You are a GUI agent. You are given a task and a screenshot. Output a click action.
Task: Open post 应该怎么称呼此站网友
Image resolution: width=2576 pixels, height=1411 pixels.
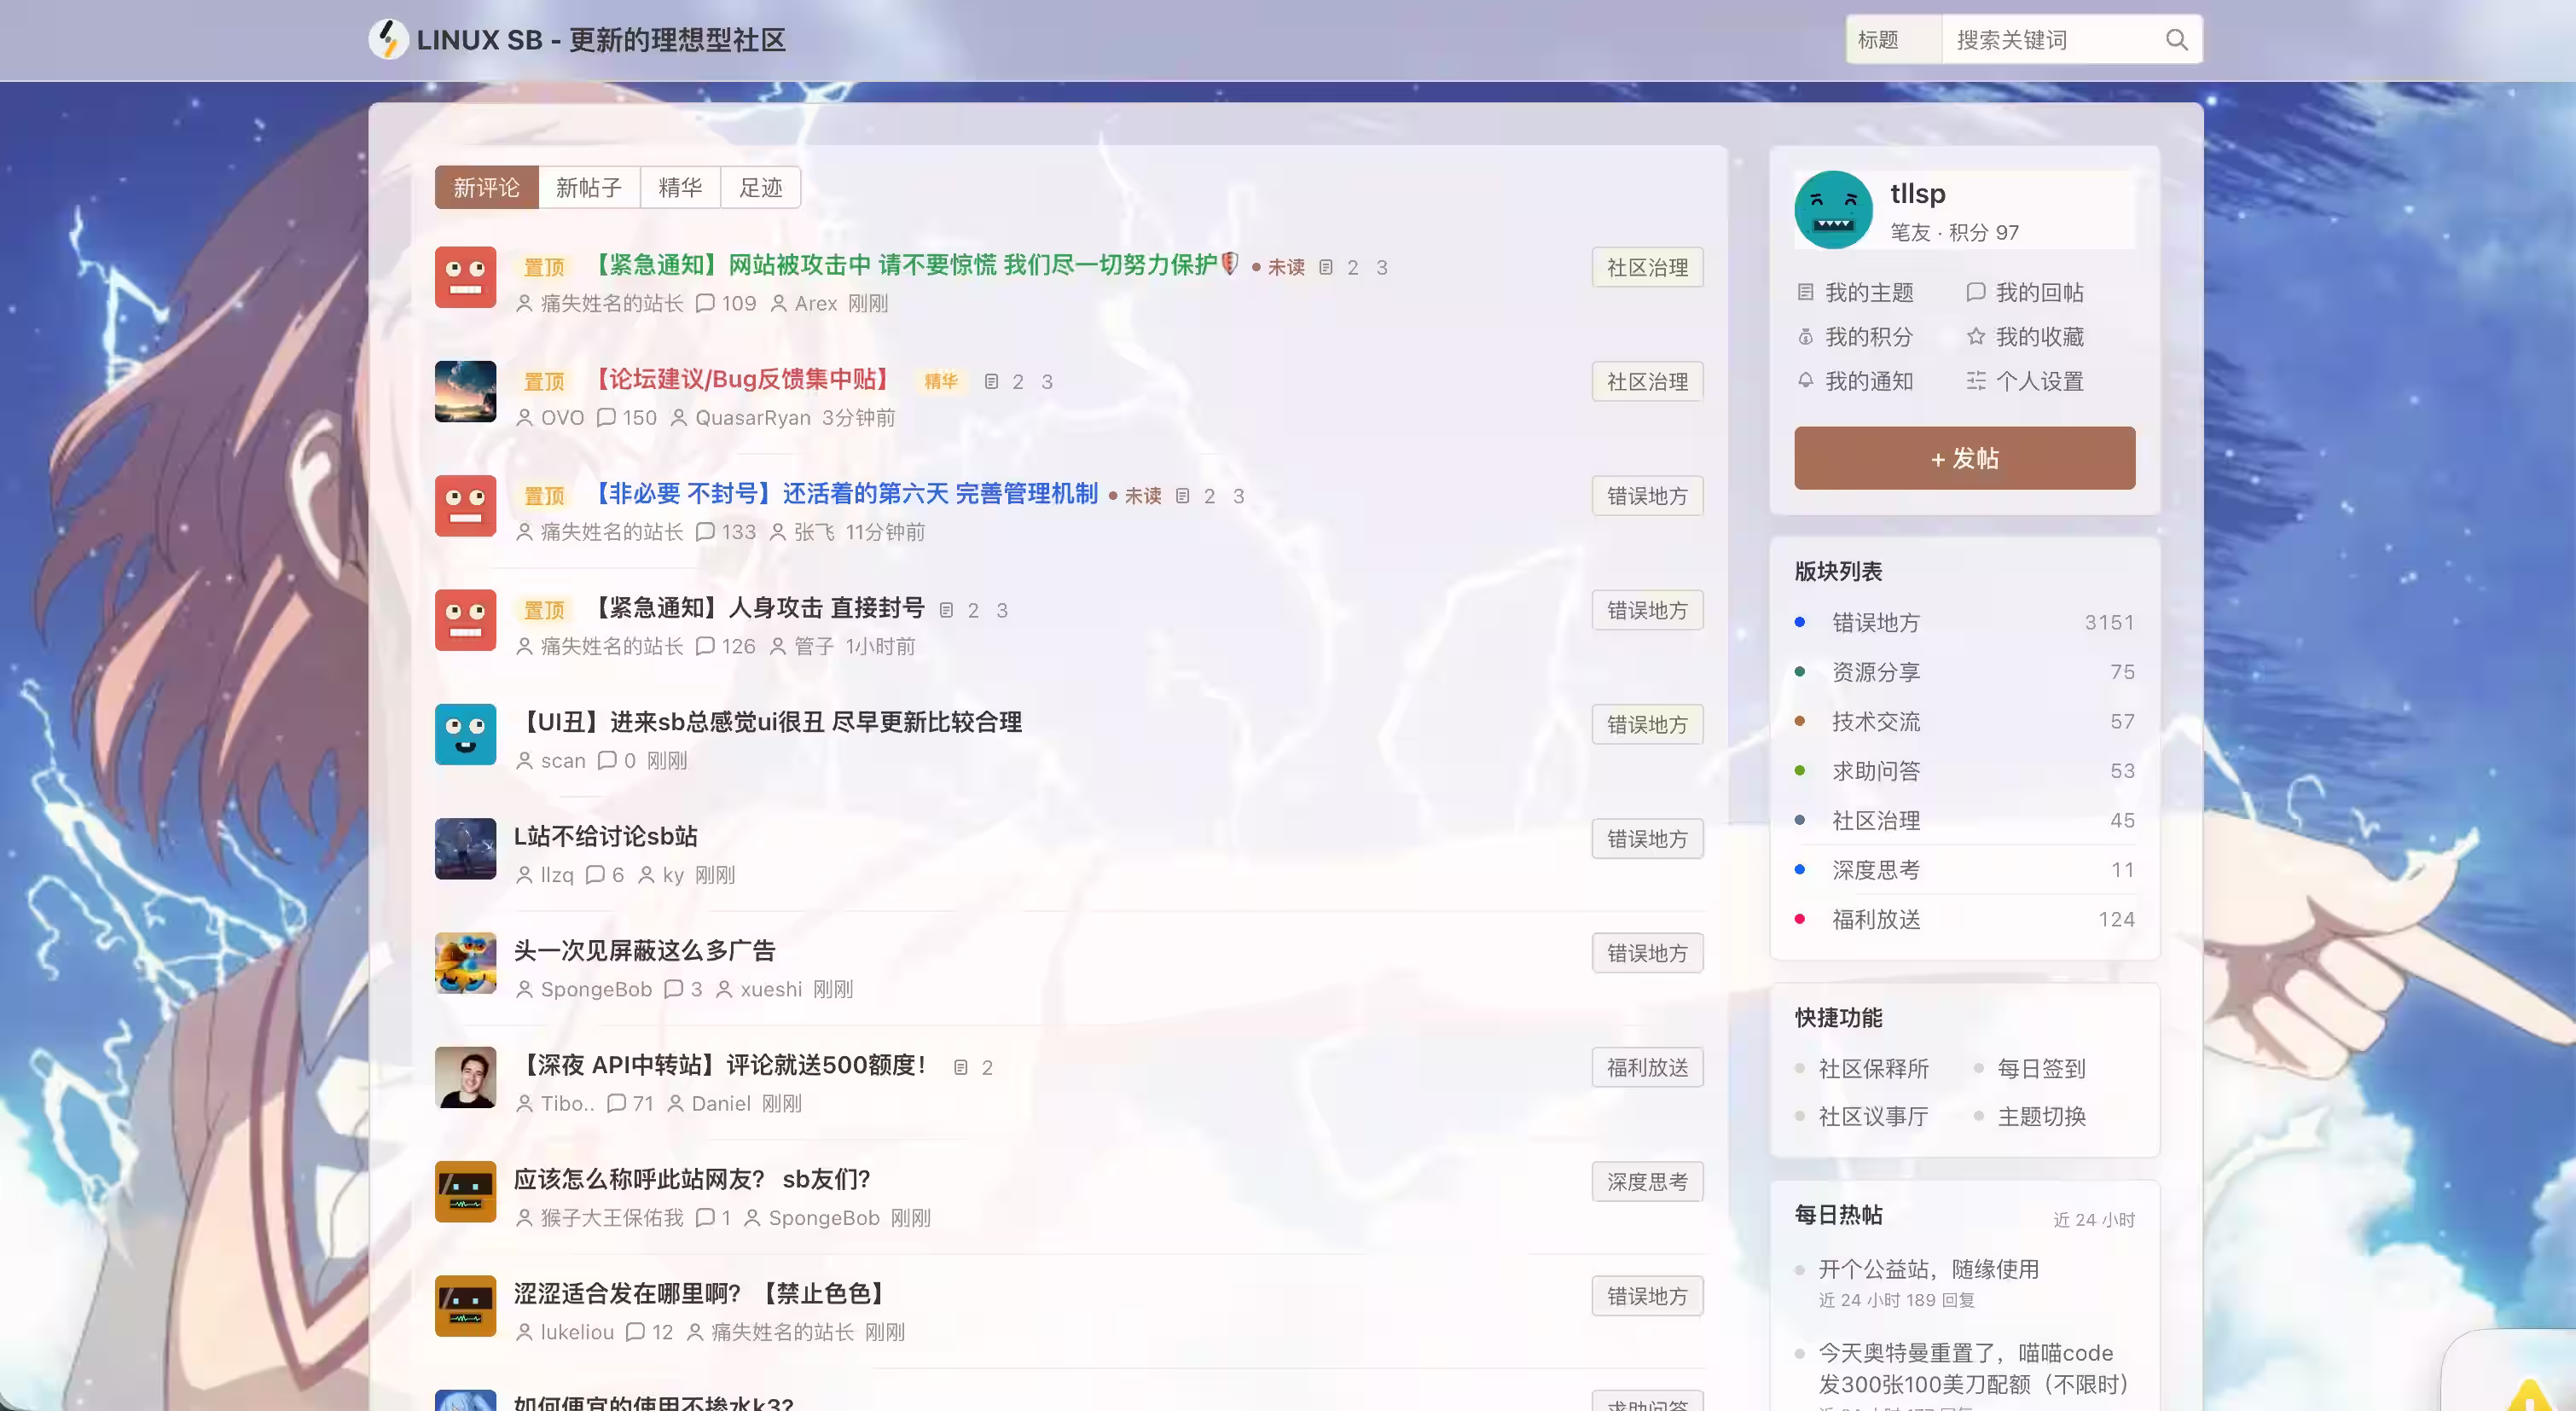[692, 1179]
